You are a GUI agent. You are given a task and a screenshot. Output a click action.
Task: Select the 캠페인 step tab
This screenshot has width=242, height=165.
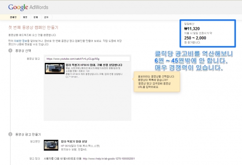click(13, 17)
